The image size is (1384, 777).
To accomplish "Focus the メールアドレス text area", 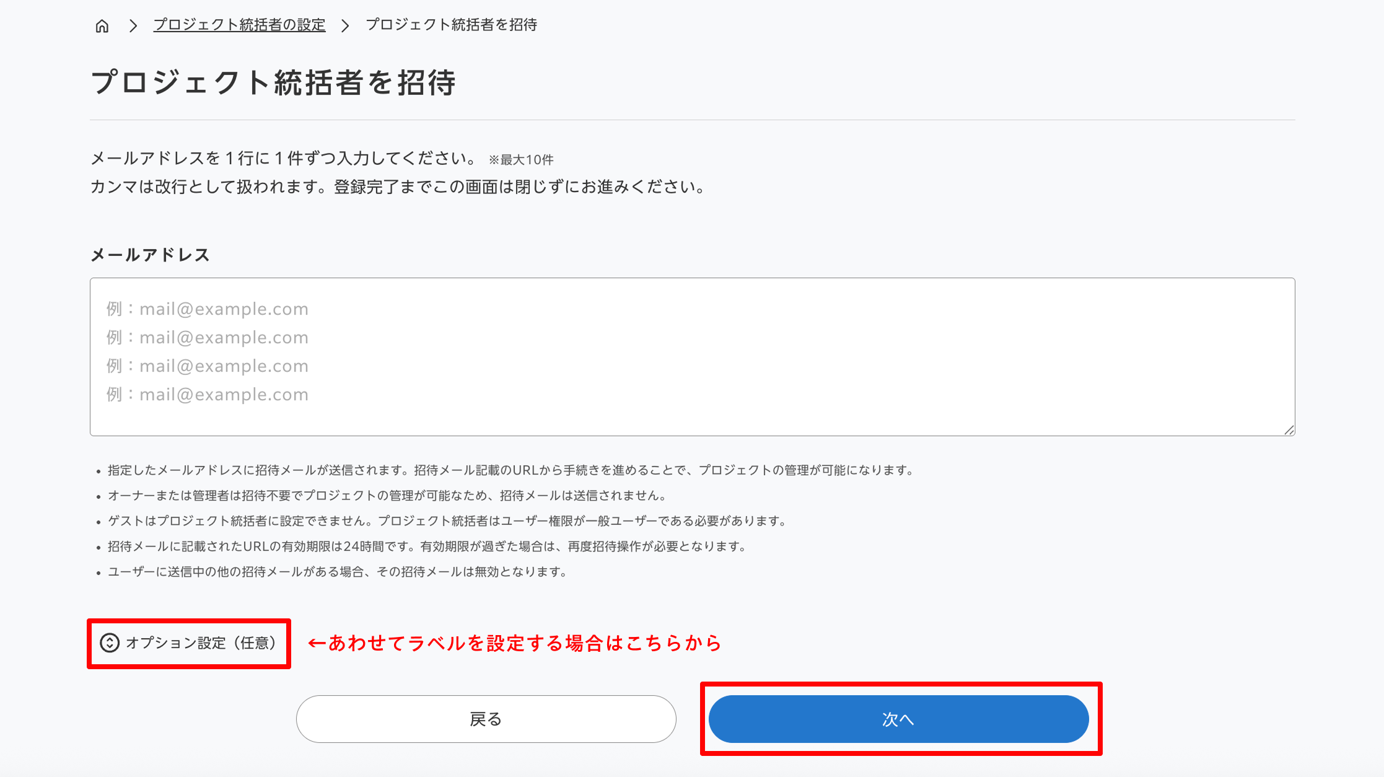I will point(692,357).
